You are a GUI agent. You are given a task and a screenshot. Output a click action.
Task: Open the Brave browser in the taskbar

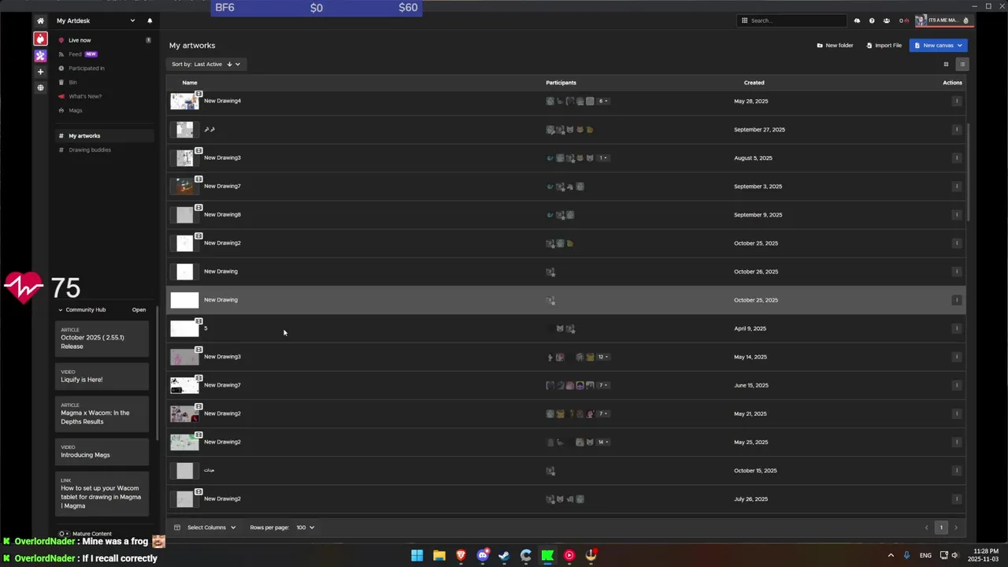(x=461, y=555)
